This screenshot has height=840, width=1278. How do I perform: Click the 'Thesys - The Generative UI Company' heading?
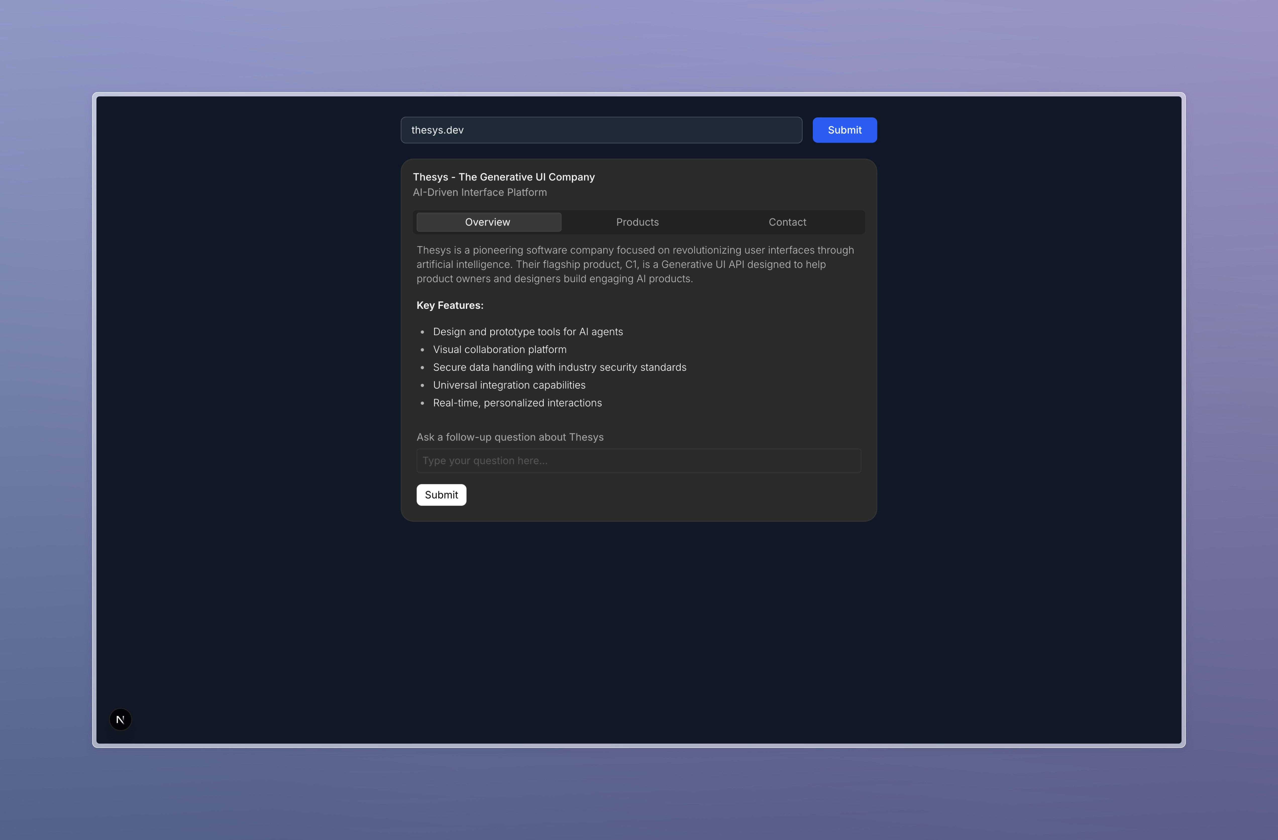(x=504, y=176)
